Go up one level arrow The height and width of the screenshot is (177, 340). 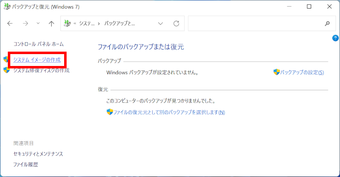51,23
